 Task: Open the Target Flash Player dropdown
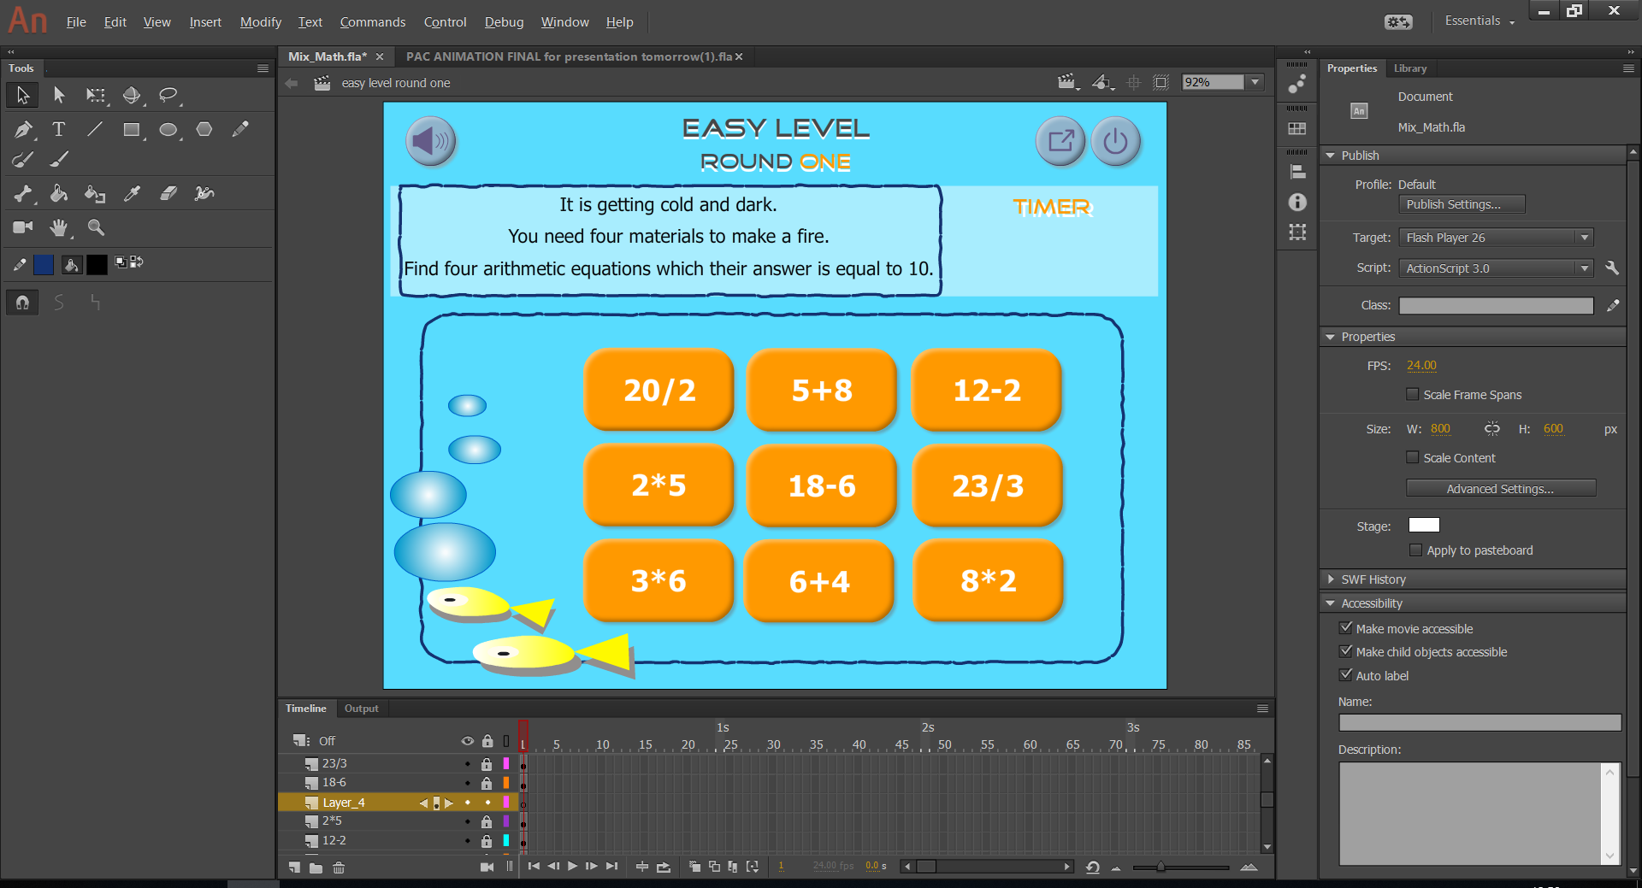pos(1497,238)
